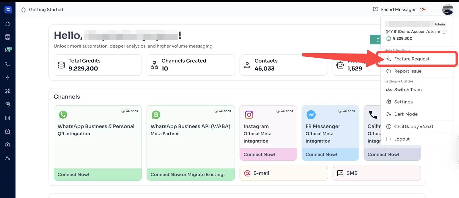The image size is (459, 198).
Task: Open the AI chip icon in sidebar
Action: point(8,105)
